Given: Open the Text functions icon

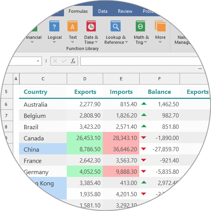Looking at the screenshot, I should [x=73, y=26].
